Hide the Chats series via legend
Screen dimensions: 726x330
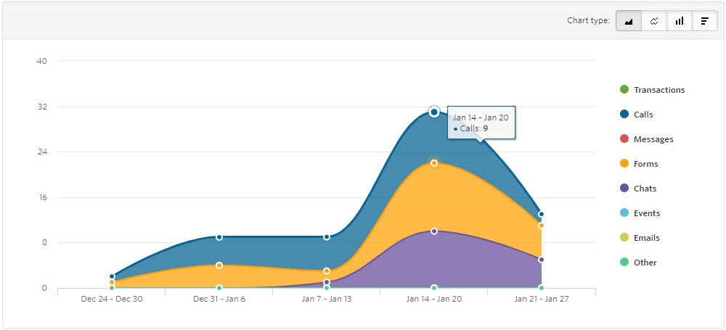(637, 189)
